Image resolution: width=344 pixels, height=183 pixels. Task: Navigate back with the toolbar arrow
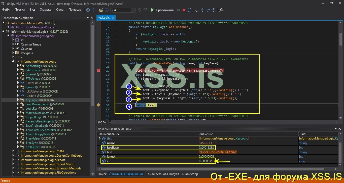coord(88,10)
